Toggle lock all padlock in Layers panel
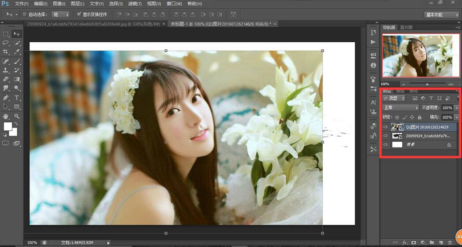Viewport: 462px width, 247px height. (x=420, y=117)
